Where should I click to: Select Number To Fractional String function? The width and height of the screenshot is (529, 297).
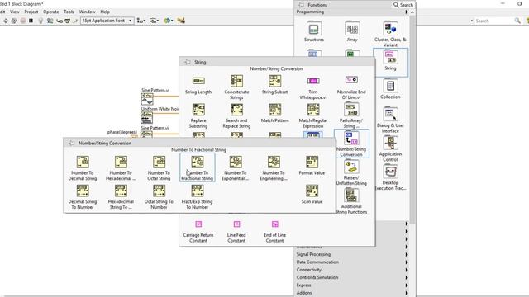point(198,168)
